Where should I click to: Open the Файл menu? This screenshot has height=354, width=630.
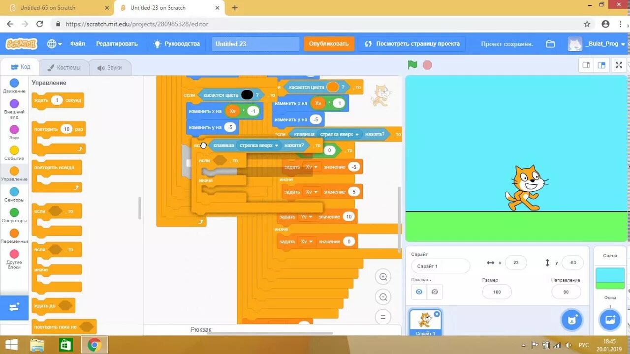77,44
